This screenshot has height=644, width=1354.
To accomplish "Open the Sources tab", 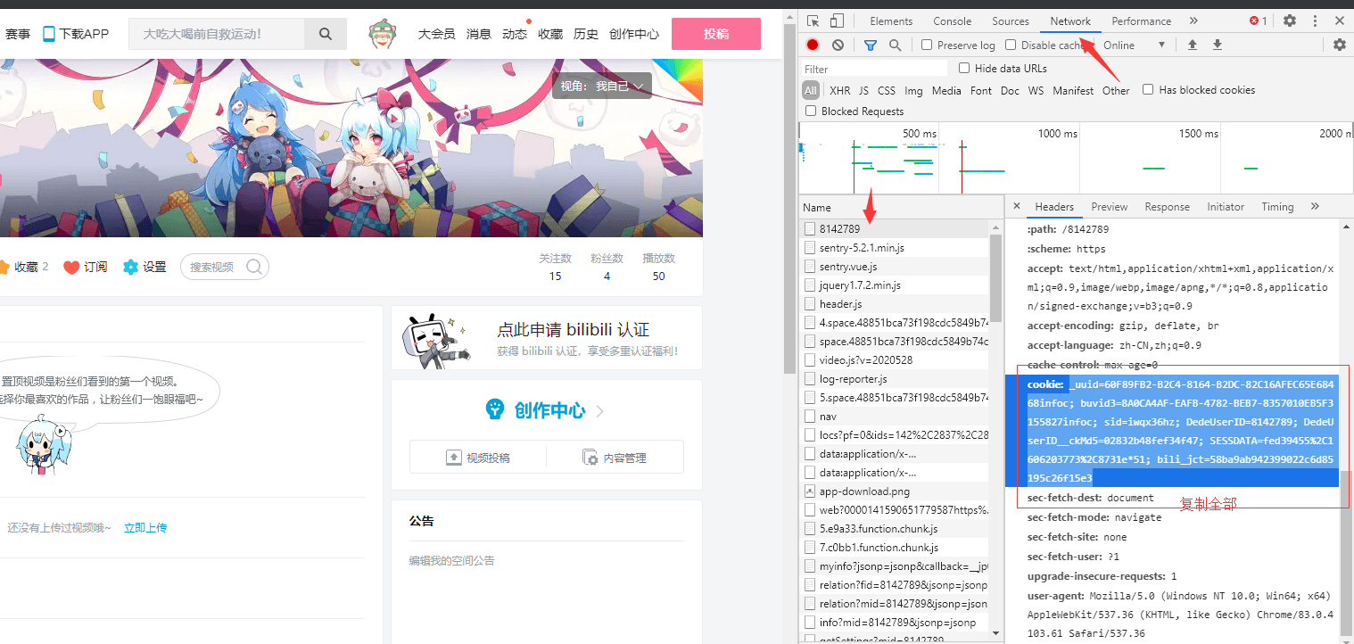I will (1011, 21).
